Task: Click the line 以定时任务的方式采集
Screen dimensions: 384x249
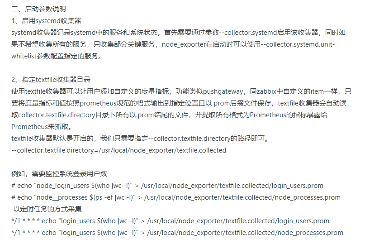Action: pyautogui.click(x=47, y=209)
